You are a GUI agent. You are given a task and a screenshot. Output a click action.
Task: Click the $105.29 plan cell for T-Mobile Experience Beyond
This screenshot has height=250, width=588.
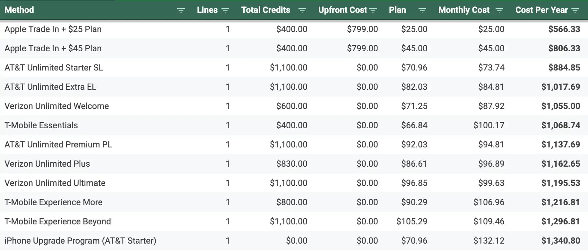coord(412,221)
